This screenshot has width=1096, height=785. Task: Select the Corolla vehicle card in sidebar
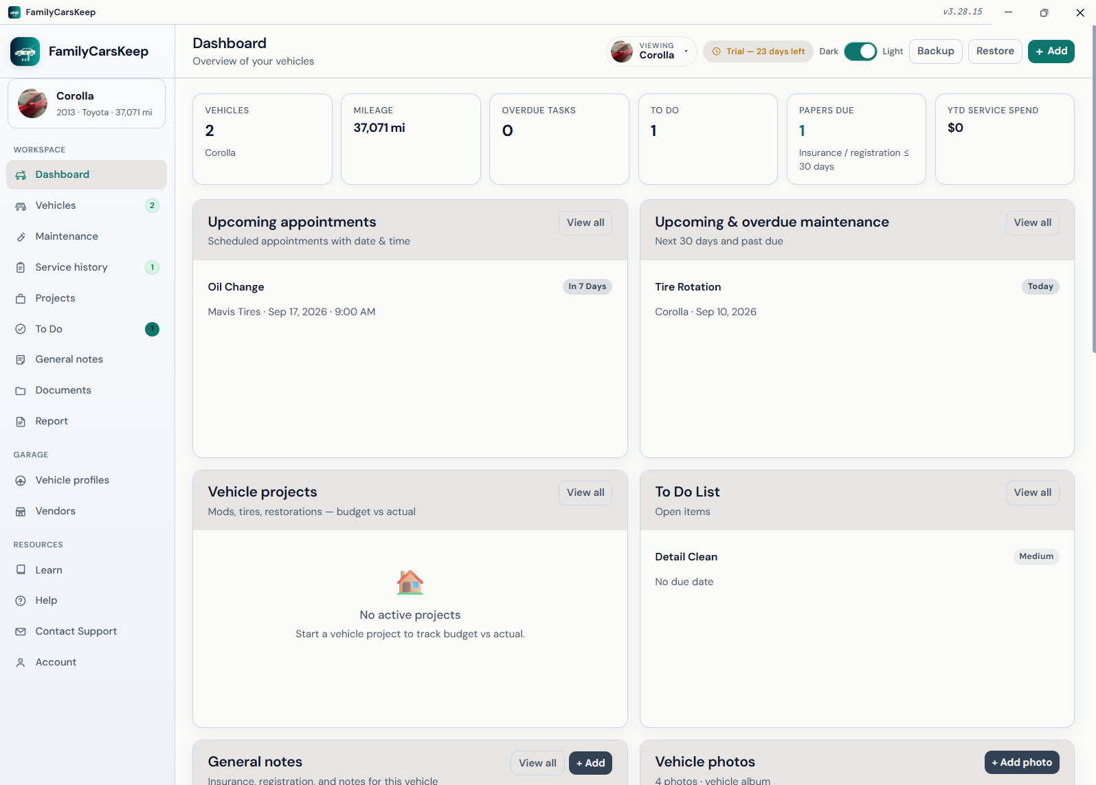(x=87, y=104)
